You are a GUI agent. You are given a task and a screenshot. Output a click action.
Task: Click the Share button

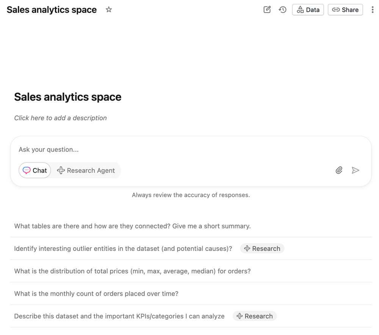point(345,10)
